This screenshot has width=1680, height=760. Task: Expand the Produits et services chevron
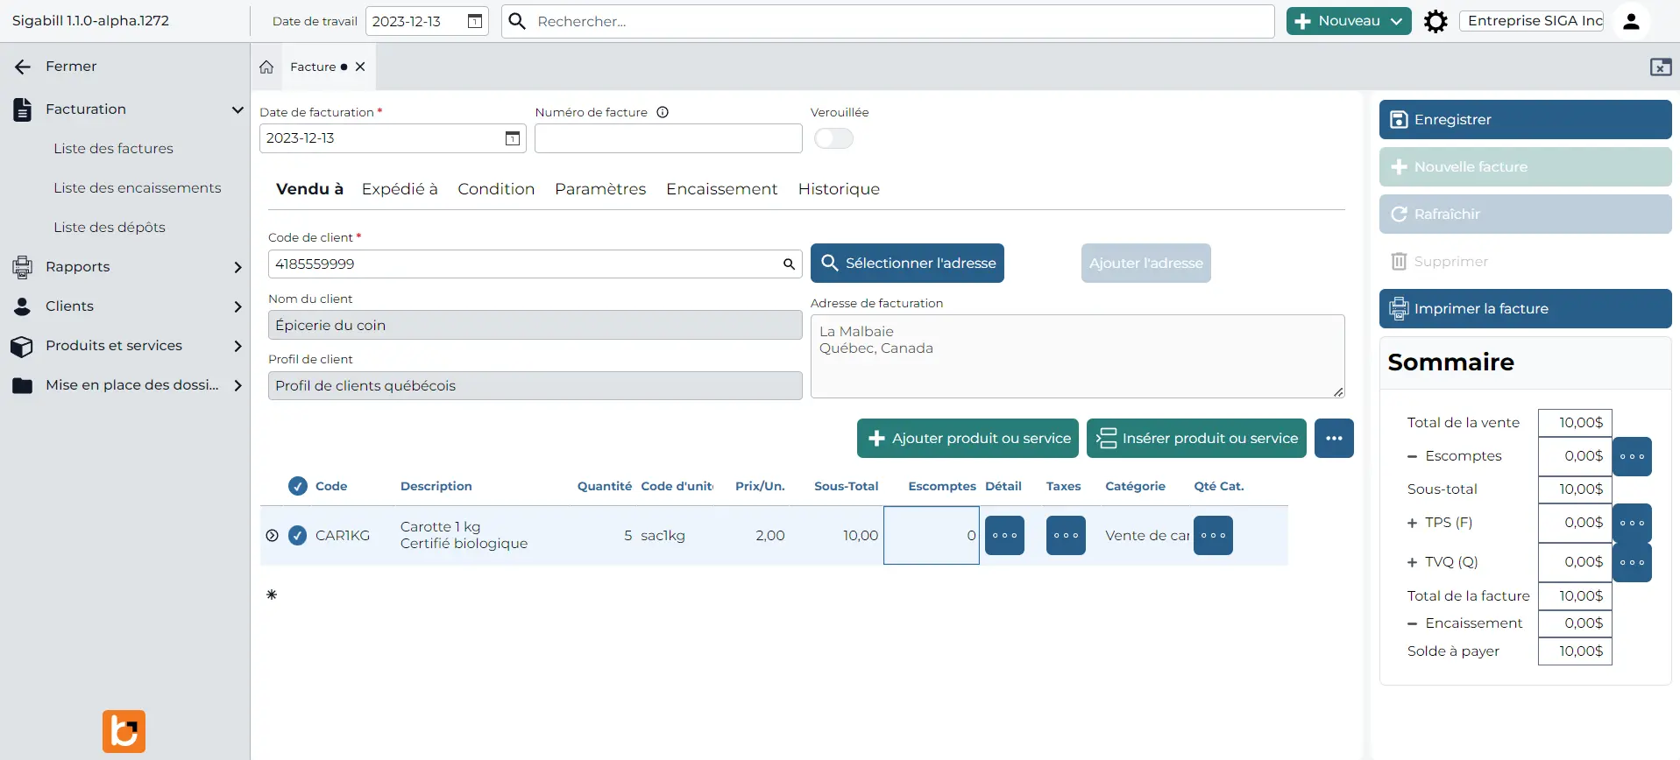pyautogui.click(x=237, y=346)
